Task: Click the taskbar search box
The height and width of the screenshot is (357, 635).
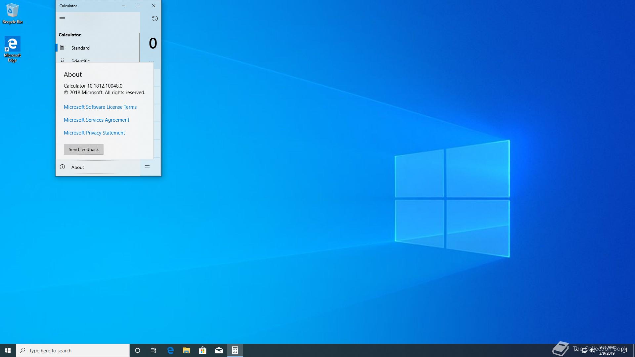Action: tap(73, 350)
